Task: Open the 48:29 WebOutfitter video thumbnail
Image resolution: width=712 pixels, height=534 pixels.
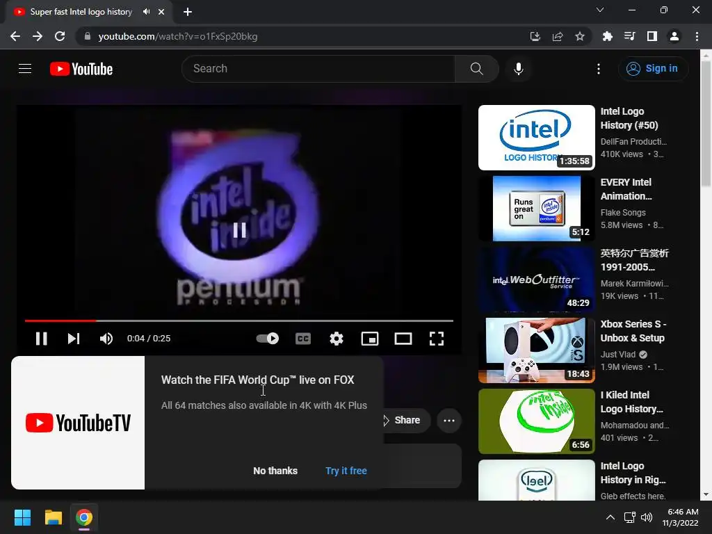Action: coord(537,280)
